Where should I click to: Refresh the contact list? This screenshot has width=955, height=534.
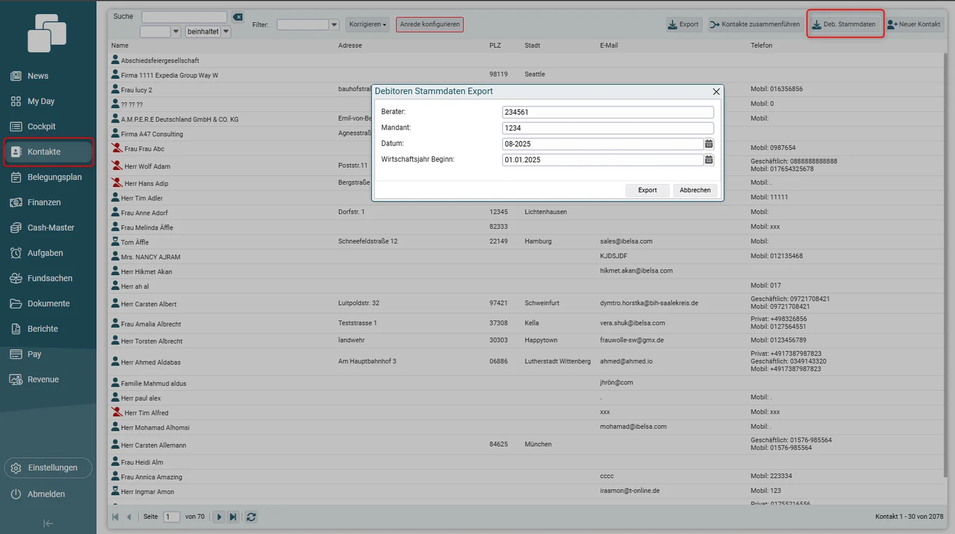click(x=251, y=517)
